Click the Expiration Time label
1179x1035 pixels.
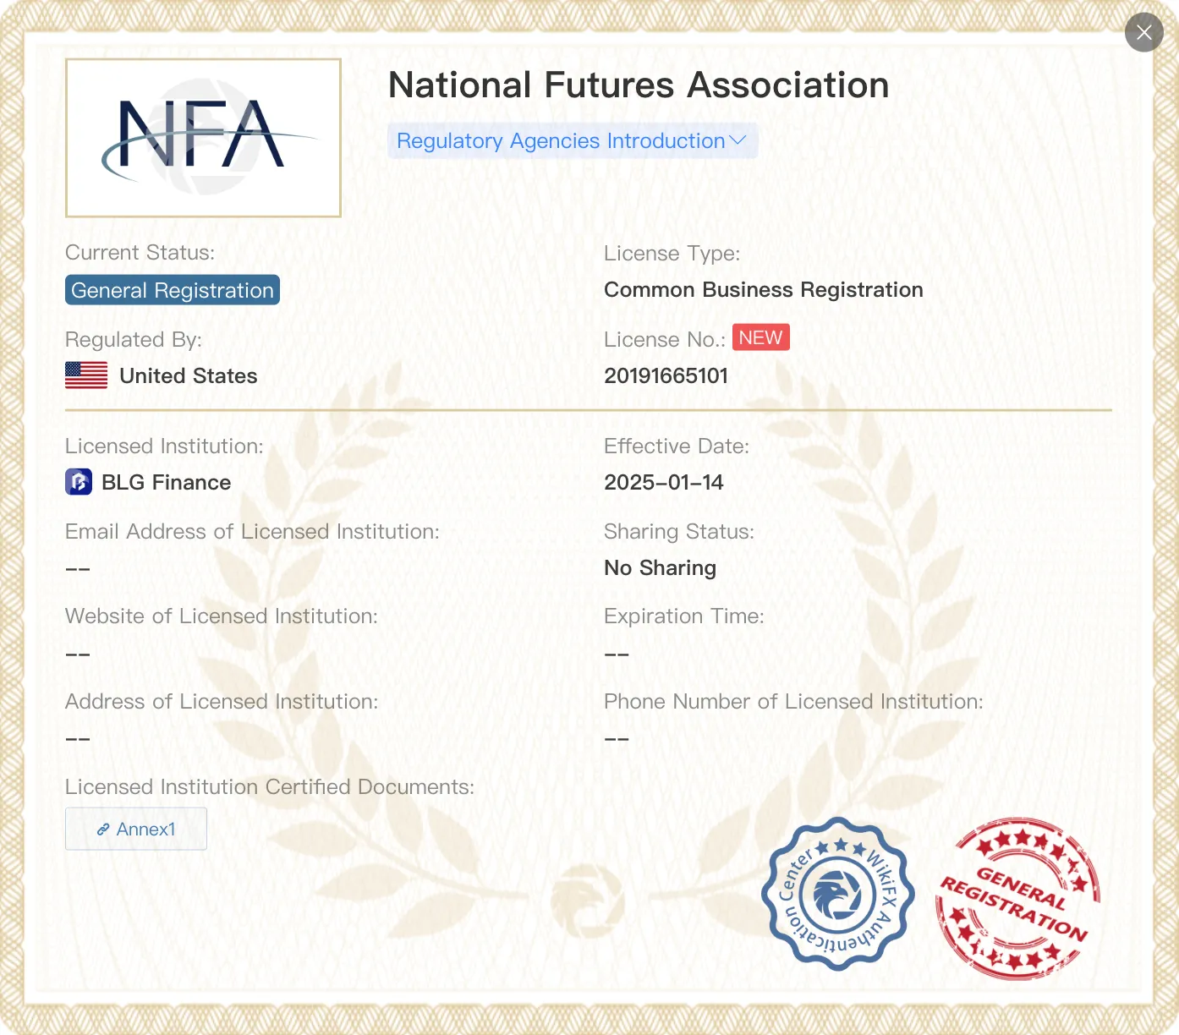[684, 616]
